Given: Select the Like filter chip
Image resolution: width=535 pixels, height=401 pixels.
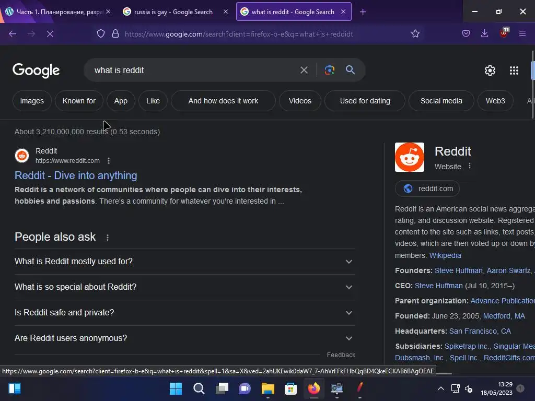Looking at the screenshot, I should tap(153, 101).
